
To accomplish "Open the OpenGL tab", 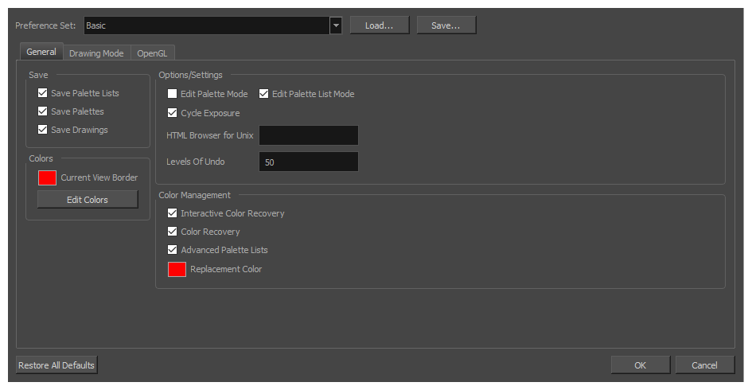I will 152,53.
